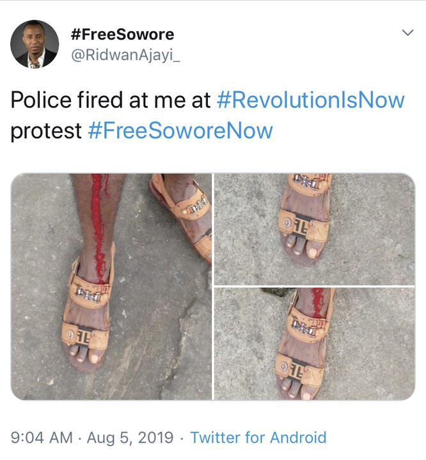Click the word "protest" in the tweet text
426x460 pixels.
pos(46,130)
